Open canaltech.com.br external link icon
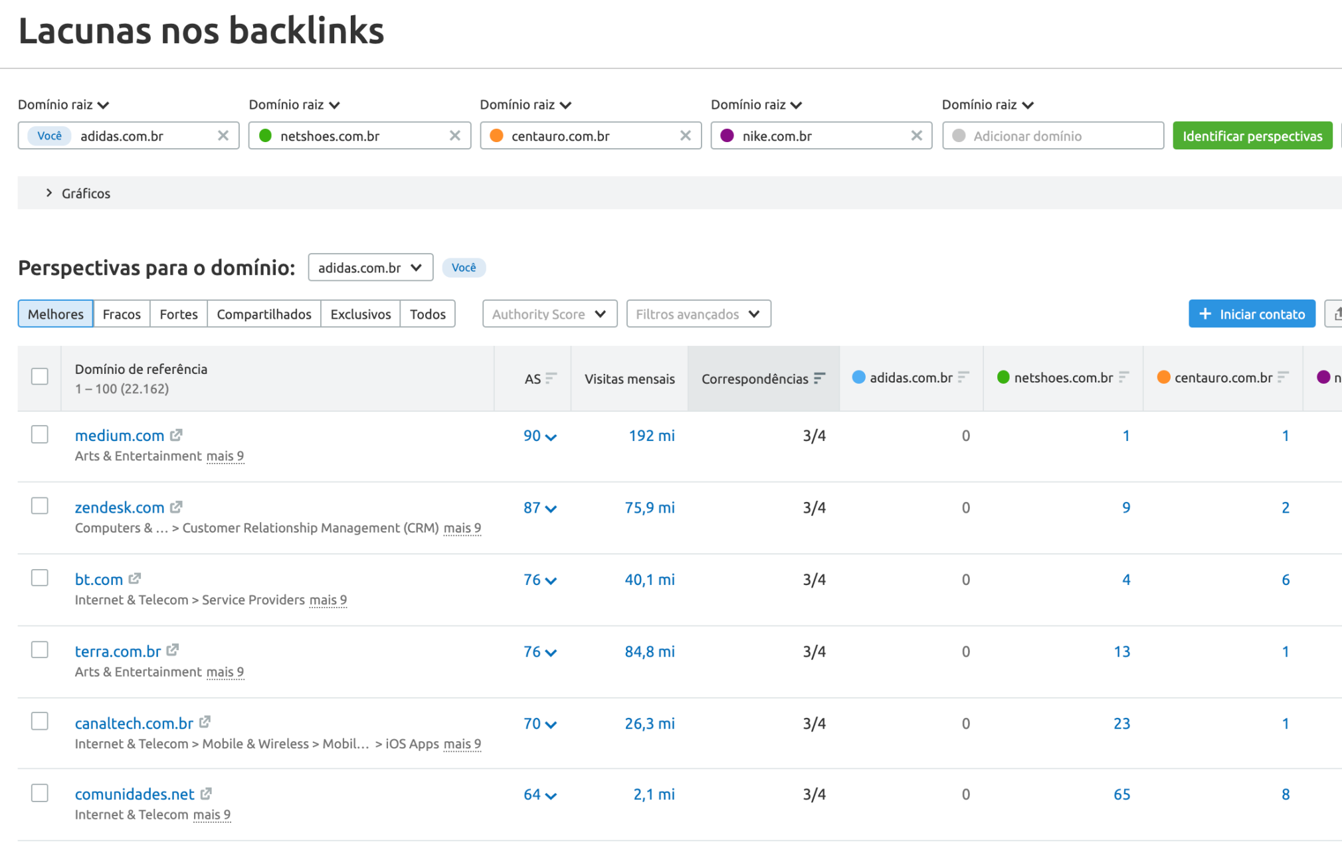The height and width of the screenshot is (846, 1342). [205, 722]
